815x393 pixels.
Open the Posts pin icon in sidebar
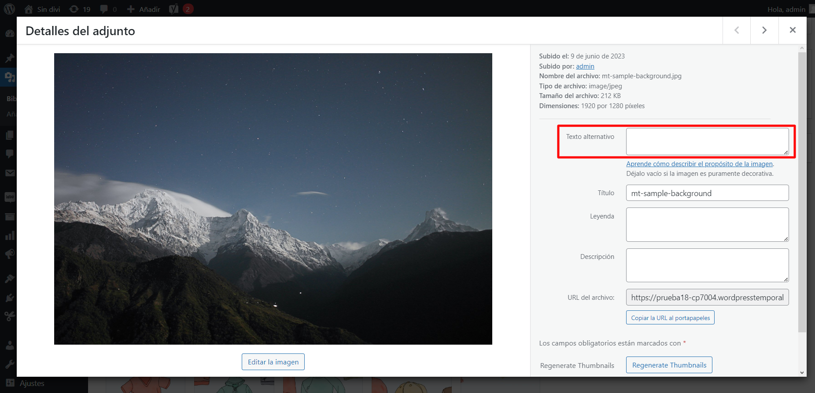click(9, 58)
